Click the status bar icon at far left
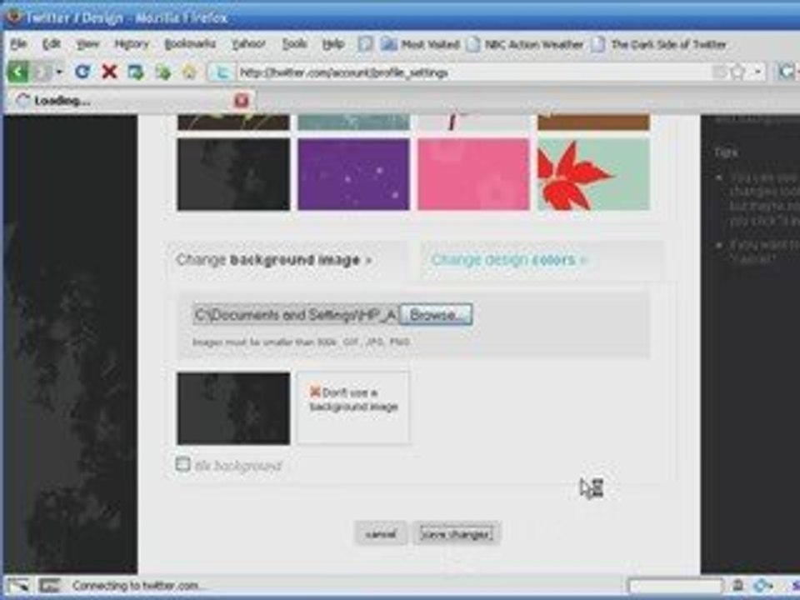This screenshot has height=600, width=800. click(17, 585)
